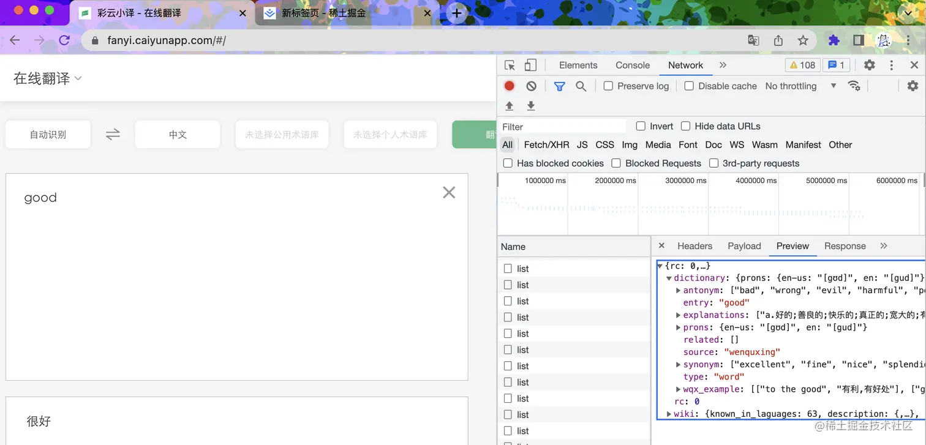Viewport: 926px width, 445px height.
Task: Open network conditions icon next to throttling
Action: (x=854, y=86)
